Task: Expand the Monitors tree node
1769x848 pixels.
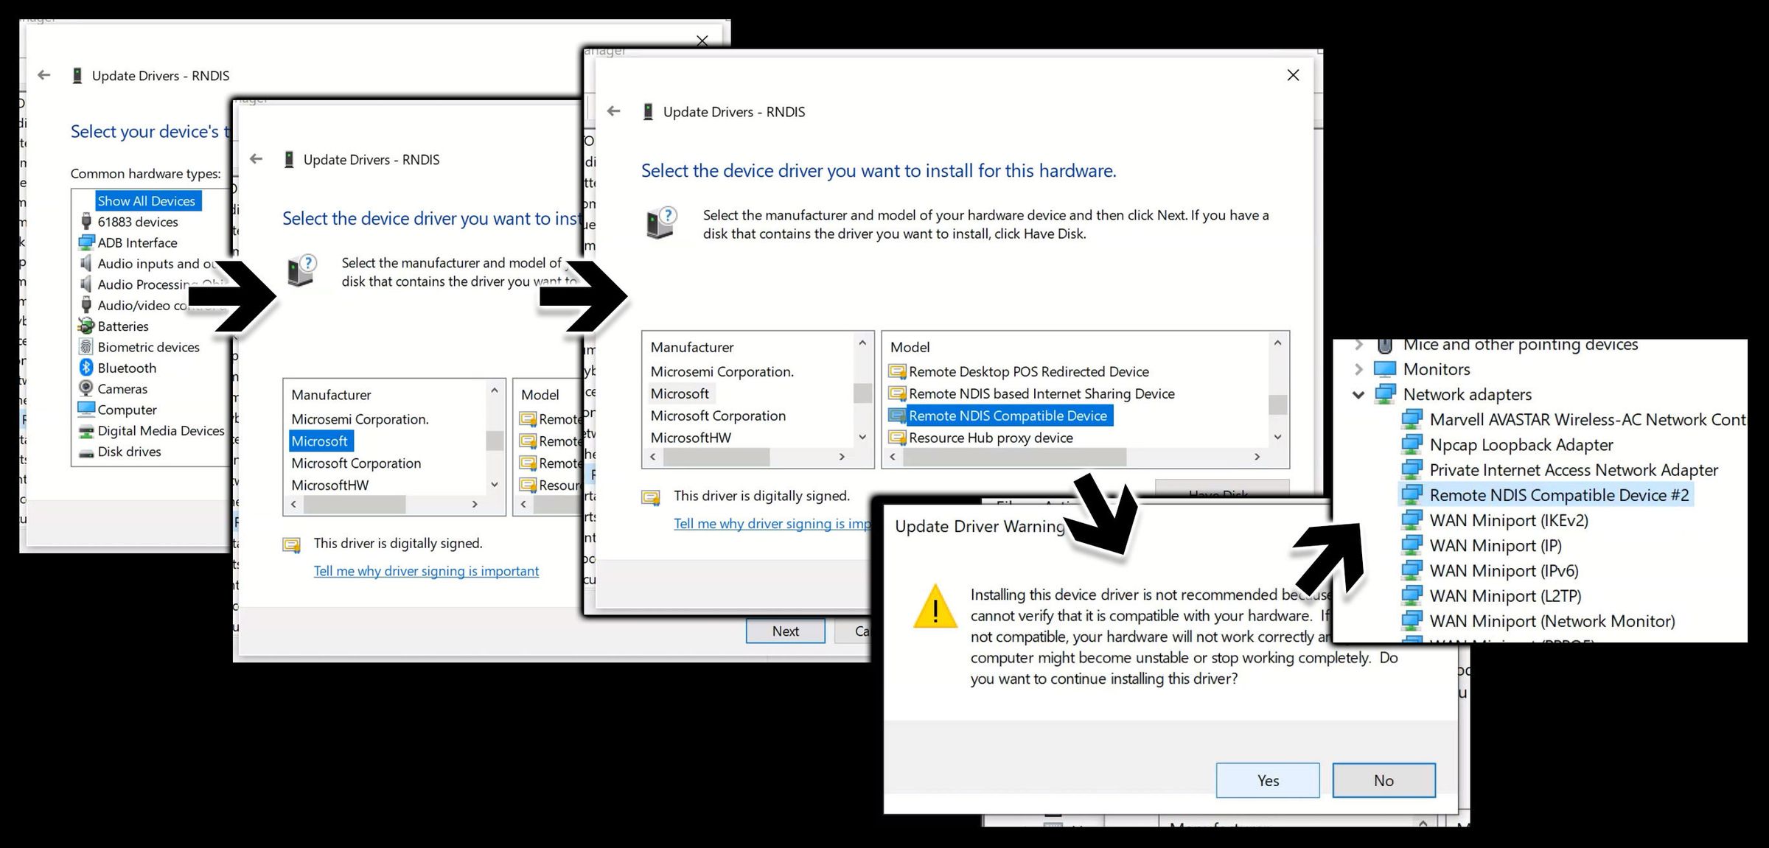Action: [1358, 369]
